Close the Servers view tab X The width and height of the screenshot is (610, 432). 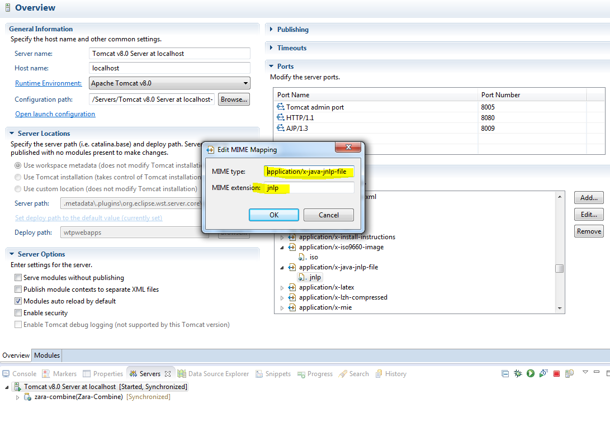(168, 374)
